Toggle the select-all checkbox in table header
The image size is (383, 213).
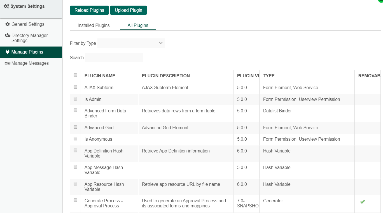pos(75,75)
